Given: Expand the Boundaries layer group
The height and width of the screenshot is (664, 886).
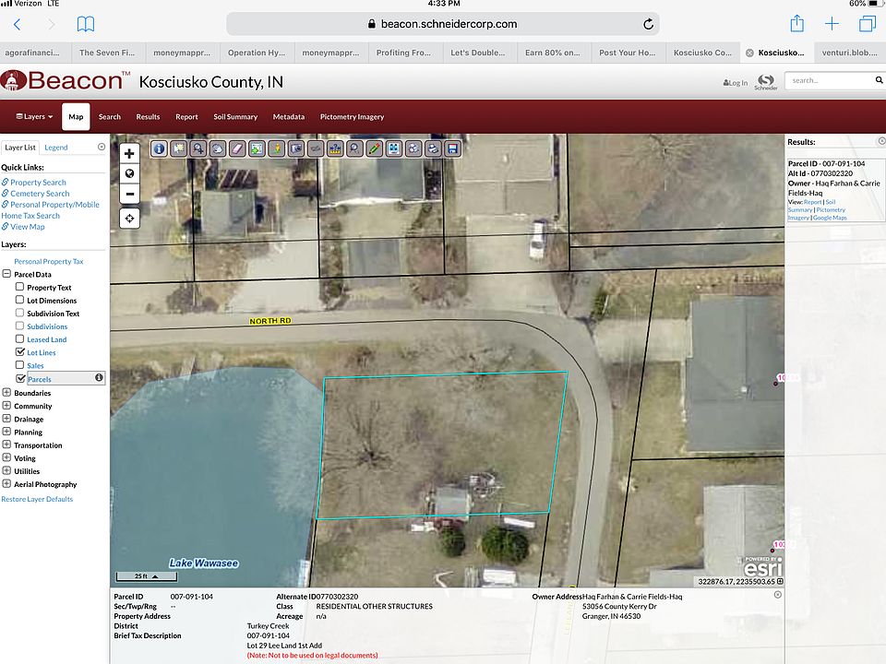Looking at the screenshot, I should (6, 392).
